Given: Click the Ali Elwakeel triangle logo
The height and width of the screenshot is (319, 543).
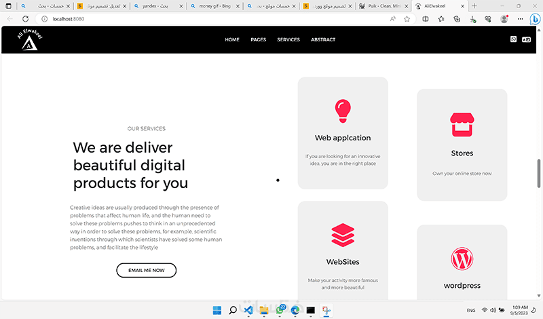Looking at the screenshot, I should tap(30, 40).
